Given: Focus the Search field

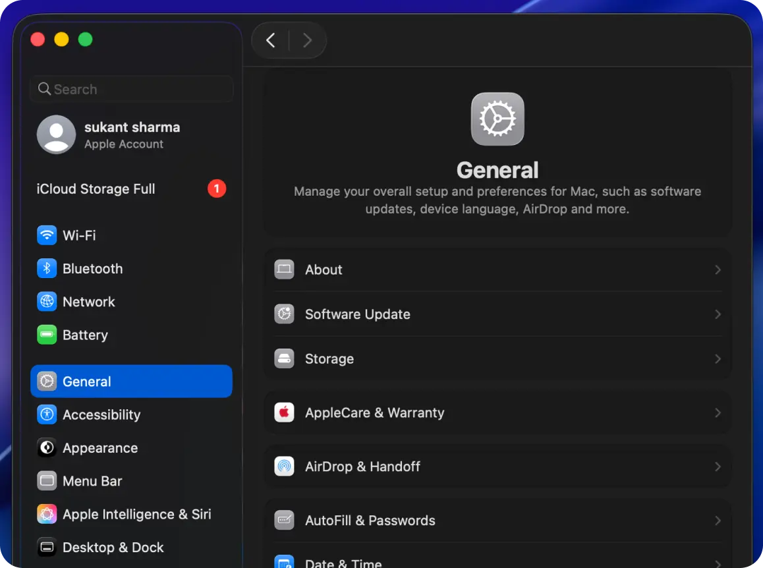Looking at the screenshot, I should click(x=131, y=89).
